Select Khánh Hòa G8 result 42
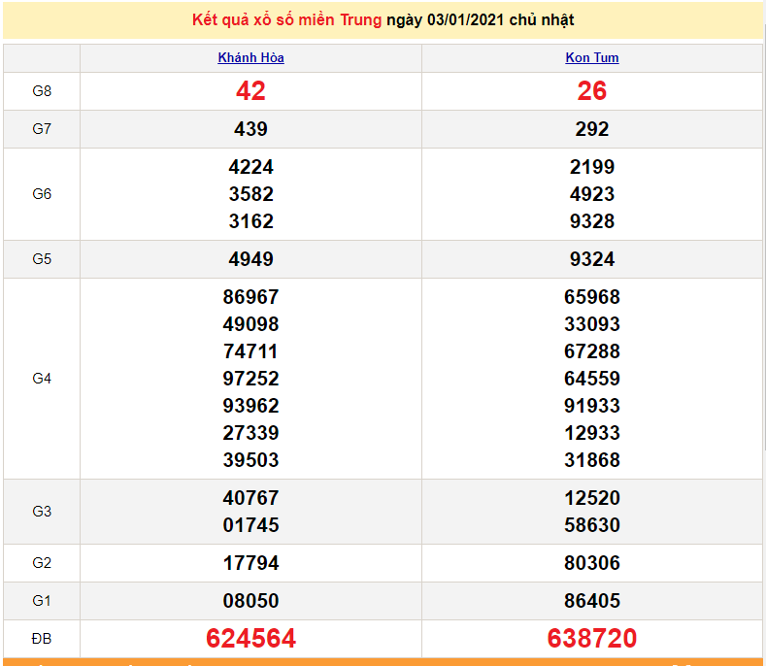Image resolution: width=766 pixels, height=666 pixels. (x=250, y=91)
